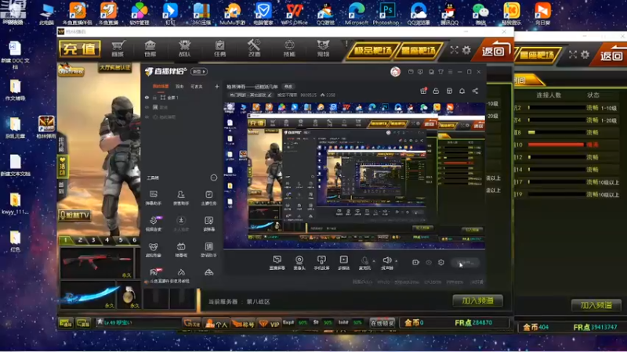Open the gear settings in front game window
Screen dimensions: 627x352
[x=466, y=50]
